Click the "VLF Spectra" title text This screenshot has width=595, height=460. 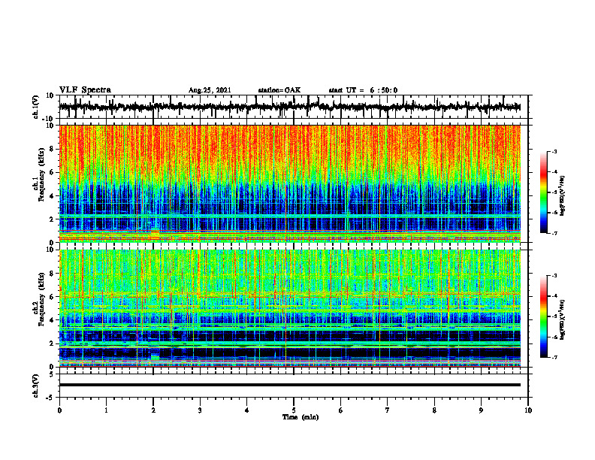pyautogui.click(x=85, y=90)
